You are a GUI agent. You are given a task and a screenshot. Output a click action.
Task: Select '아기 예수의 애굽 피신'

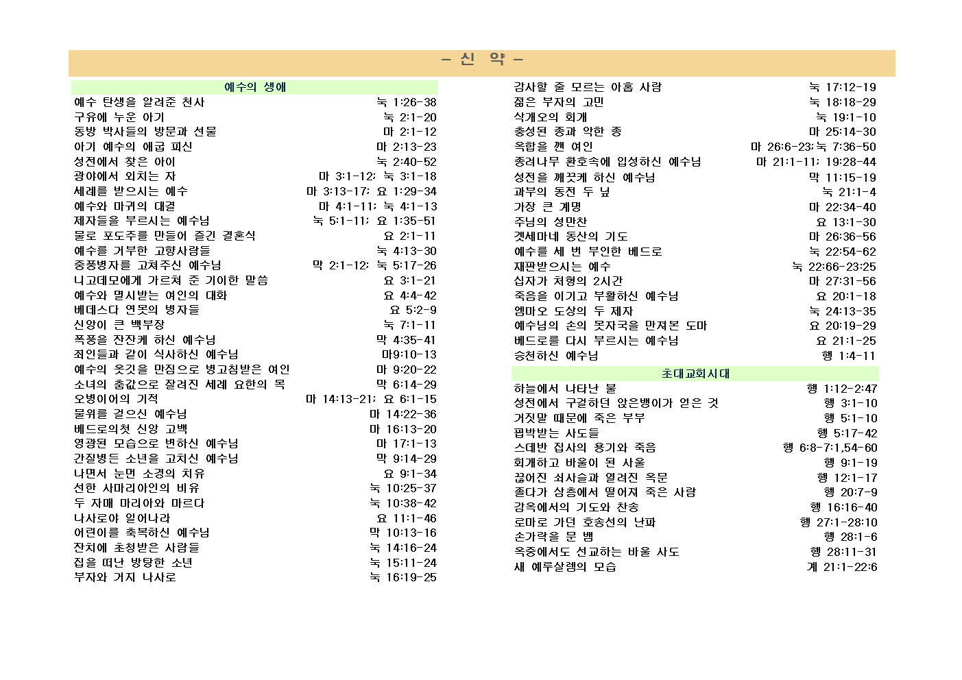coord(133,147)
